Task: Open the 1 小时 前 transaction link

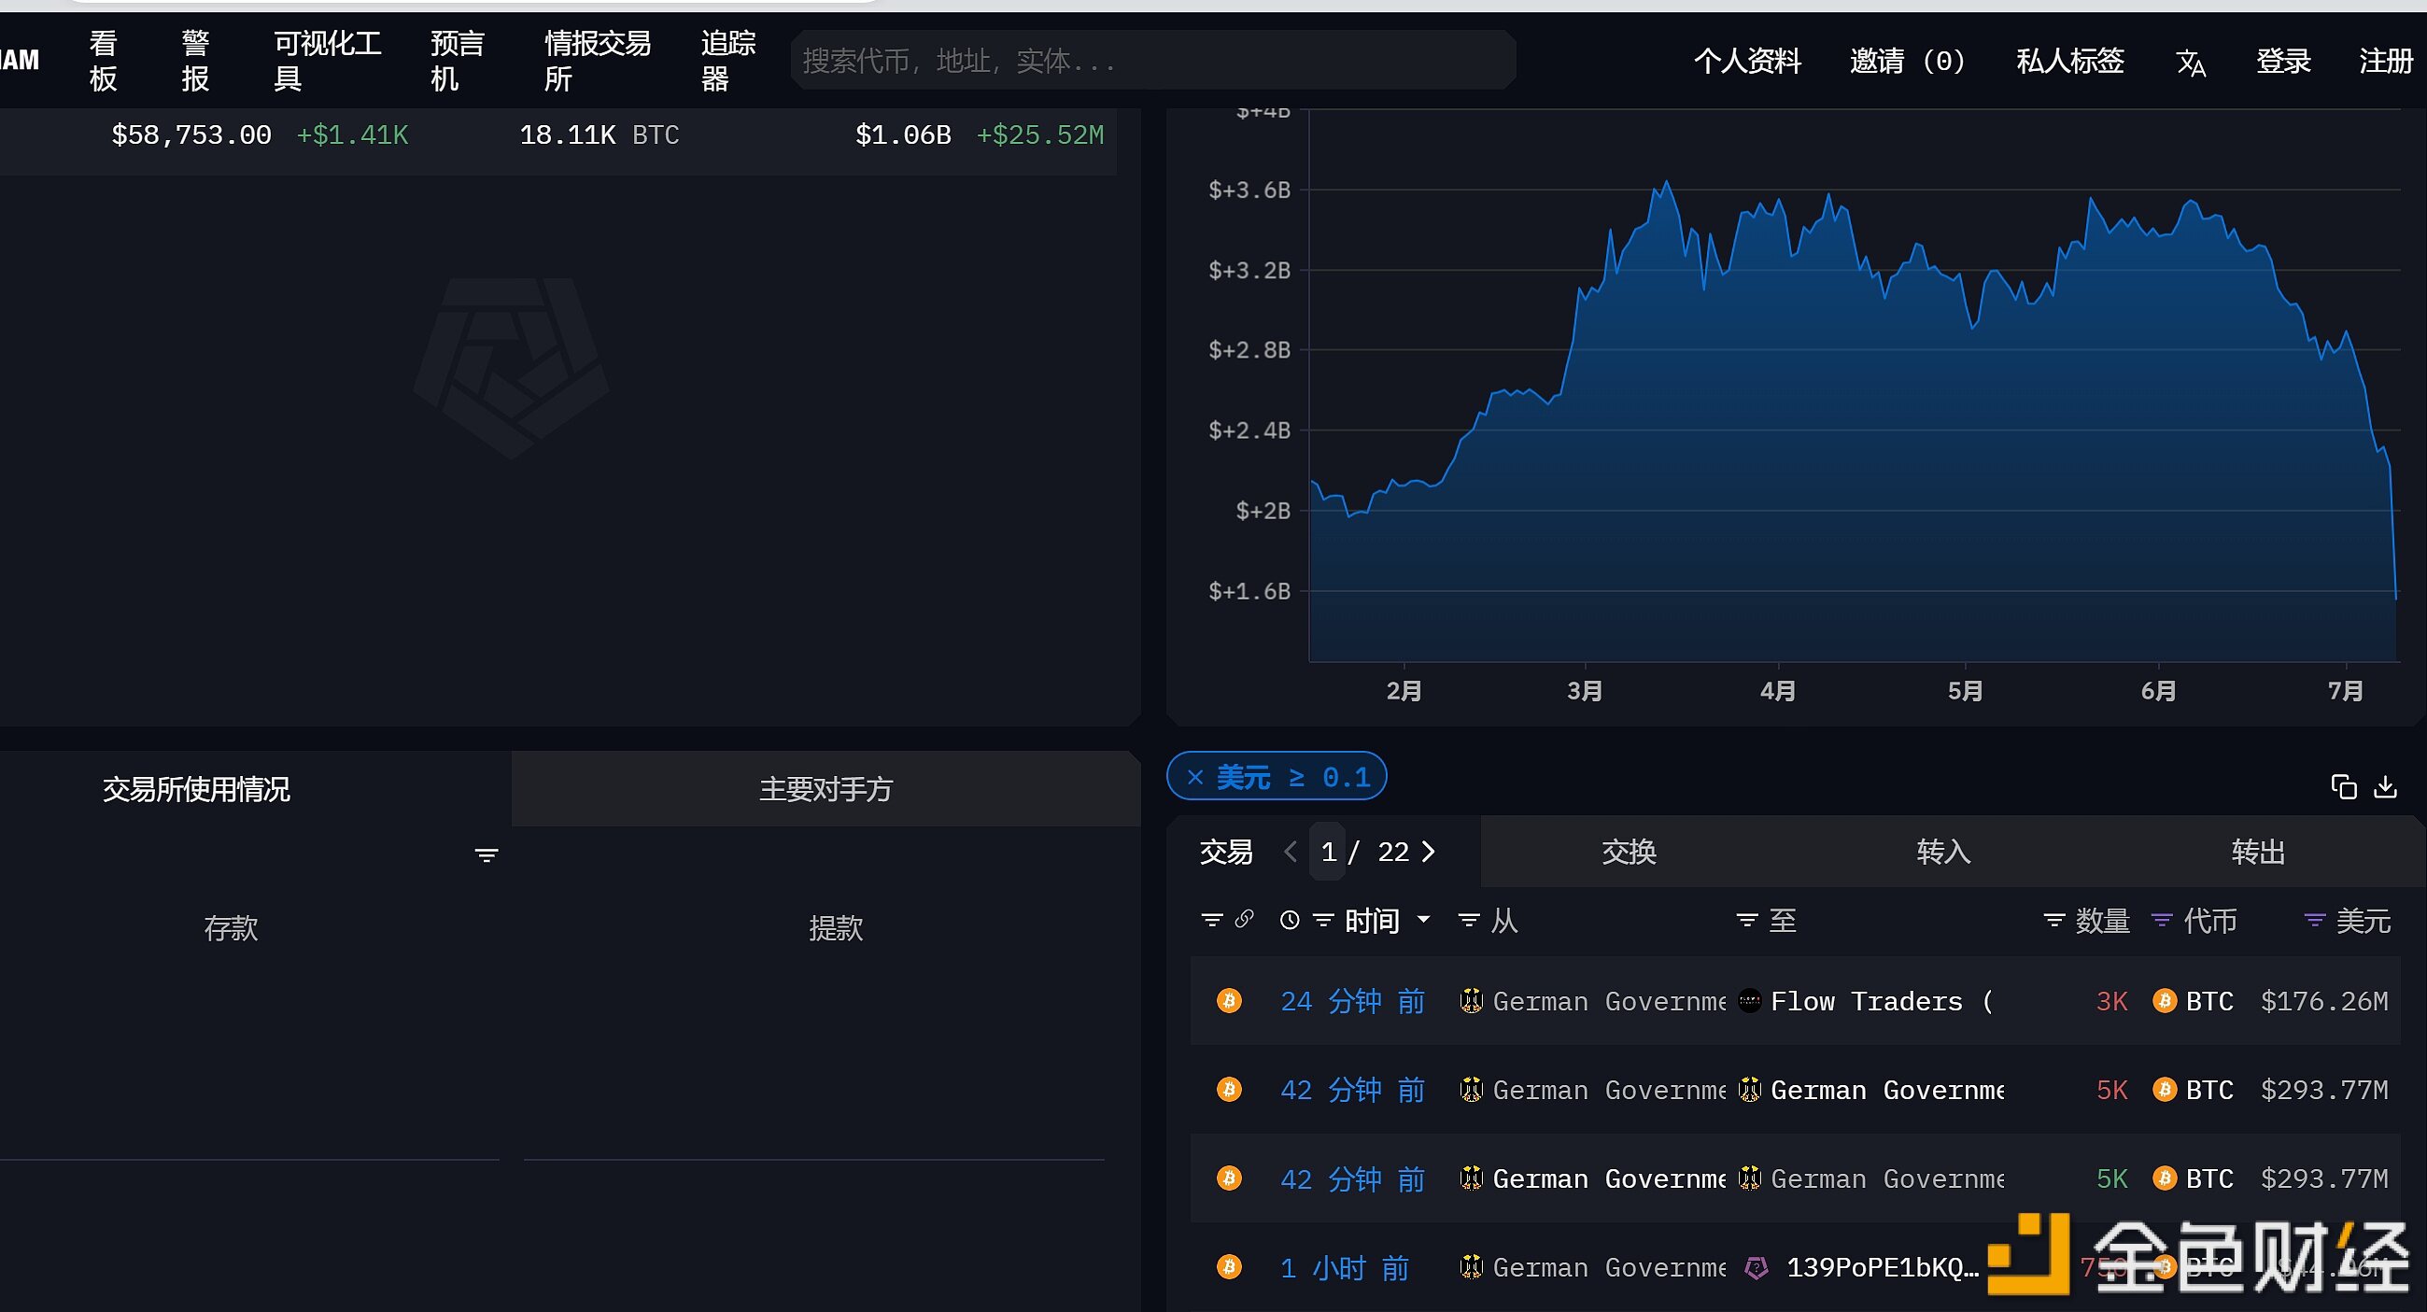Action: [1345, 1268]
